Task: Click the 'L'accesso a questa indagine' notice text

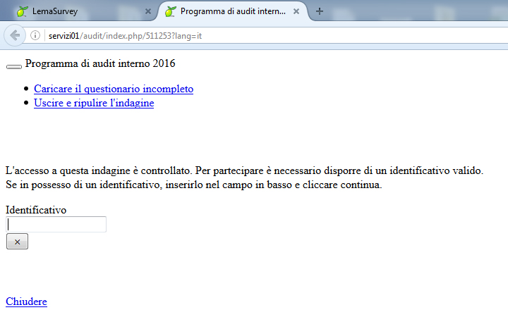Action: (244, 170)
